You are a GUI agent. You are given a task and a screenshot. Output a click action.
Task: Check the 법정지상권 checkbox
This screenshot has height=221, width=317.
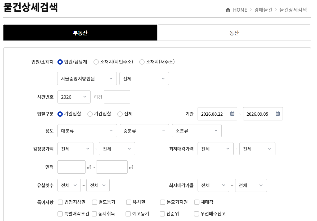[x=60, y=202]
